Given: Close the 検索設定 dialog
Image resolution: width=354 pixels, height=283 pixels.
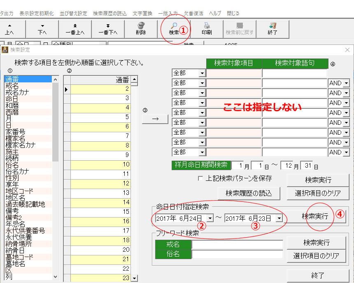Looking at the screenshot, I should [x=347, y=50].
